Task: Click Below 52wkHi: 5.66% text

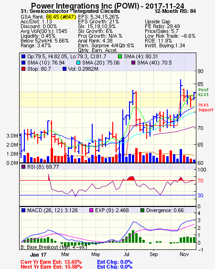Action: (44, 41)
